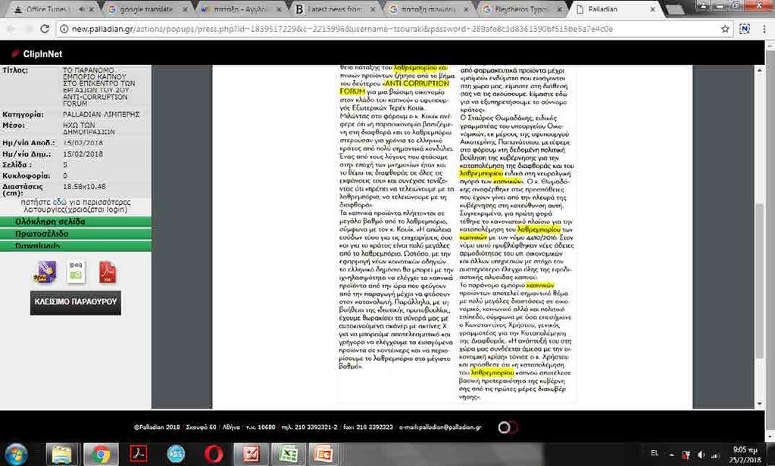Image resolution: width=775 pixels, height=466 pixels.
Task: Open the red chart app on taskbar
Action: pos(251,454)
